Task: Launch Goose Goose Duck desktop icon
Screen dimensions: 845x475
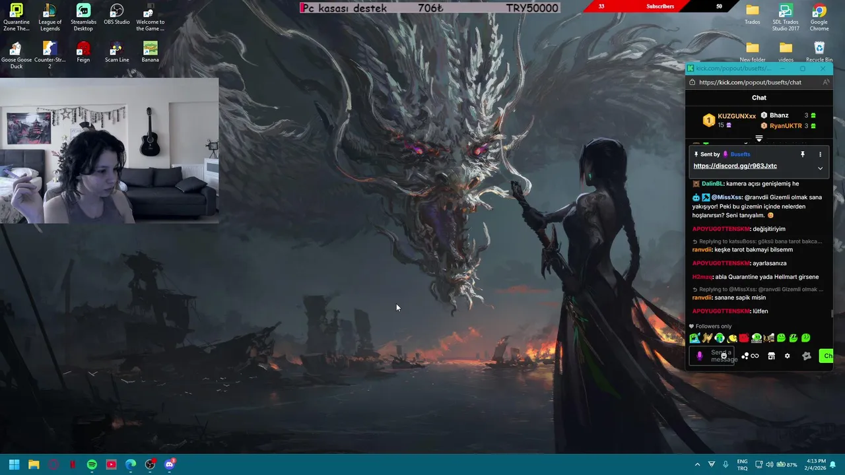Action: coord(17,55)
